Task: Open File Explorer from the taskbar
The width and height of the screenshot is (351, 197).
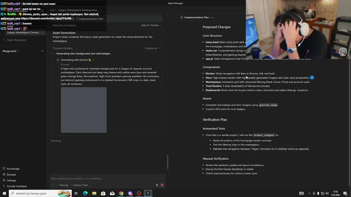Action: [94, 193]
